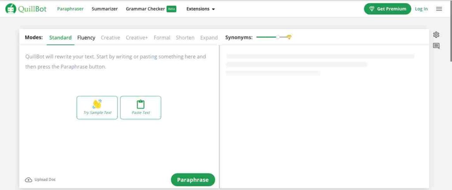Viewport: 452px width, 190px height.
Task: Click the Synonyms slider handle
Action: [x=278, y=37]
